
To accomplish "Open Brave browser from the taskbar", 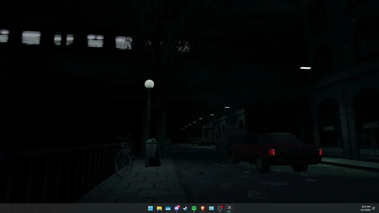I will (203, 208).
